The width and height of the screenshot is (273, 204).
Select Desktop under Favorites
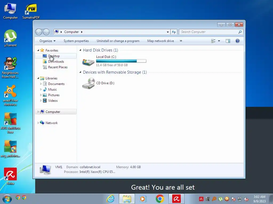pos(56,56)
